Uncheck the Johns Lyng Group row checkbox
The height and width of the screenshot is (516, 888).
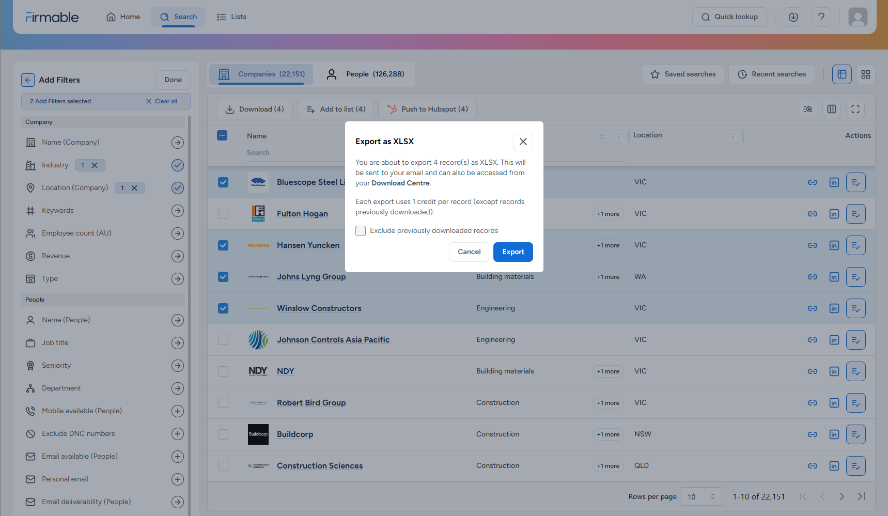click(223, 277)
